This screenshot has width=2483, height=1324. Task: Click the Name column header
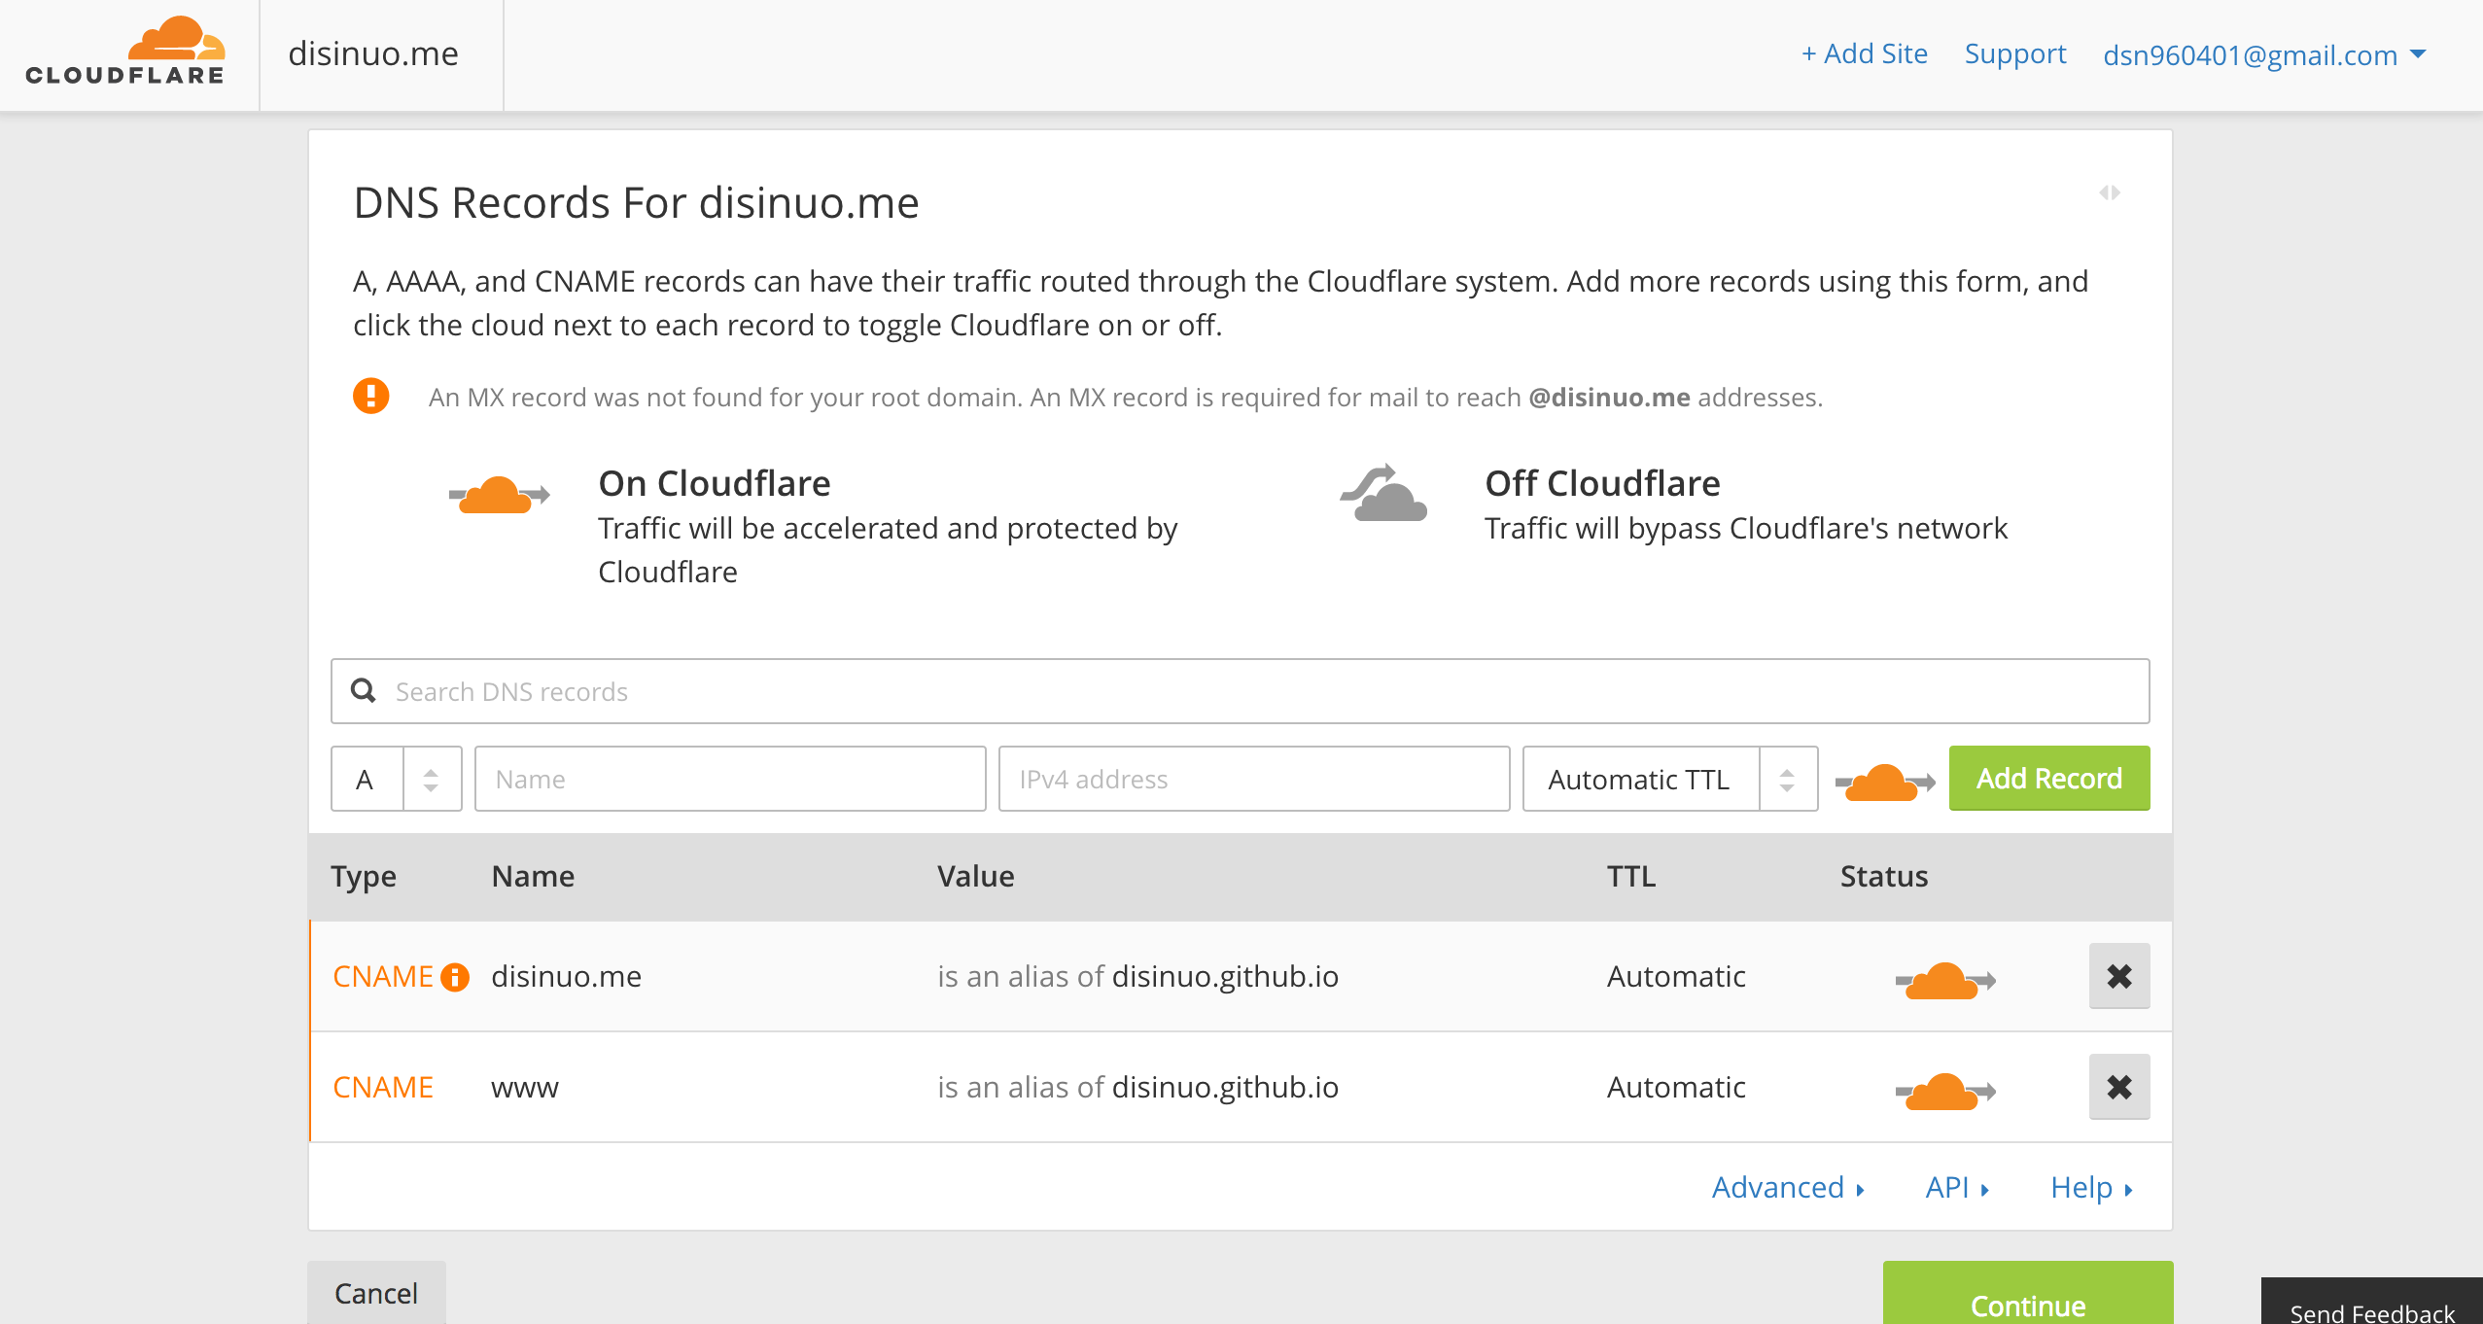point(533,876)
